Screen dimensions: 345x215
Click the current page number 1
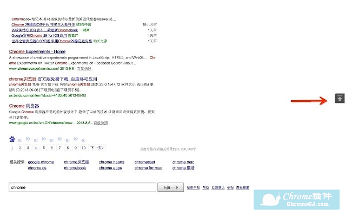pos(12,148)
